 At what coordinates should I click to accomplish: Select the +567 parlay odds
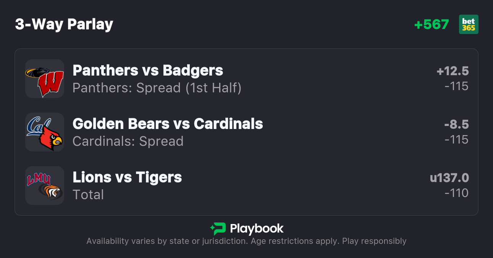(432, 24)
